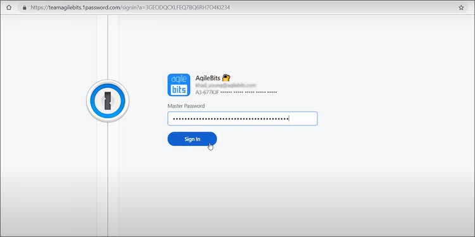475x237 pixels.
Task: Click the AgileBits account name
Action: pyautogui.click(x=208, y=78)
